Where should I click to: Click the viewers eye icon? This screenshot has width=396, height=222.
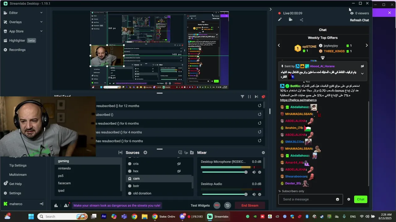coord(352,13)
